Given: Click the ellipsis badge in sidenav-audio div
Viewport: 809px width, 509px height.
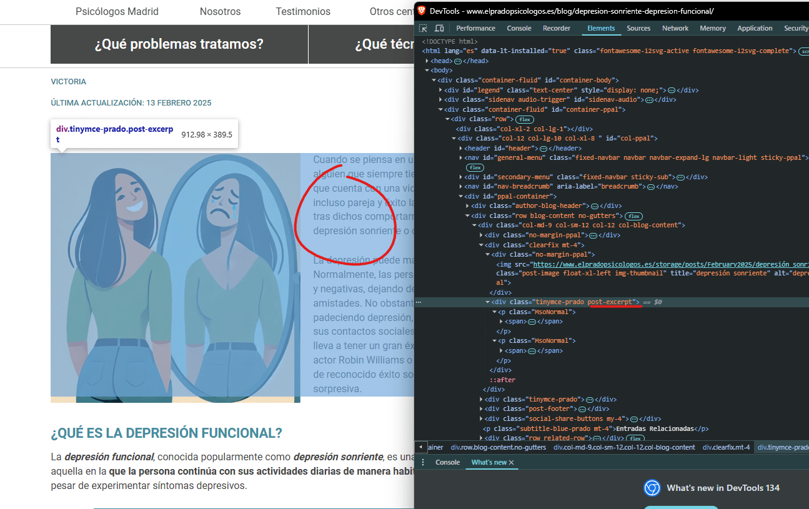Looking at the screenshot, I should click(648, 100).
